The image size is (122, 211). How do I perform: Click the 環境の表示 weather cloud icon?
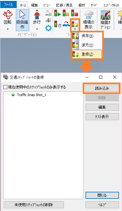89,20
